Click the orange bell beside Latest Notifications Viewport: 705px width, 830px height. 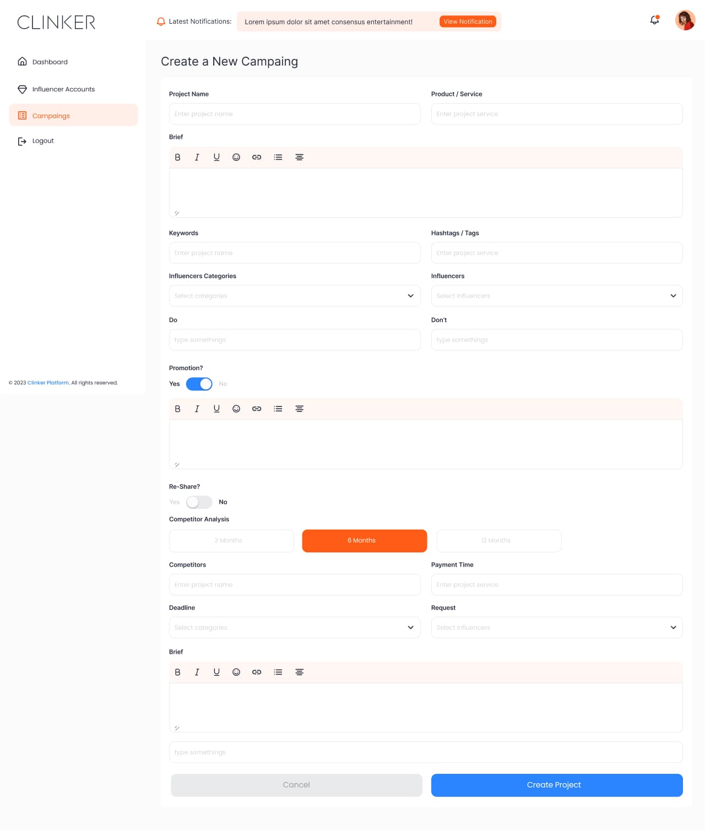point(161,21)
